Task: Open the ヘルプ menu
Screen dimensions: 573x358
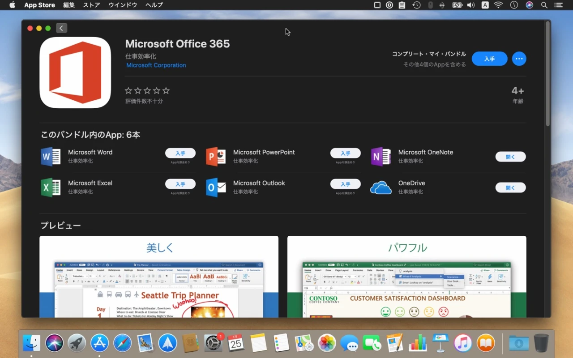Action: pos(154,5)
